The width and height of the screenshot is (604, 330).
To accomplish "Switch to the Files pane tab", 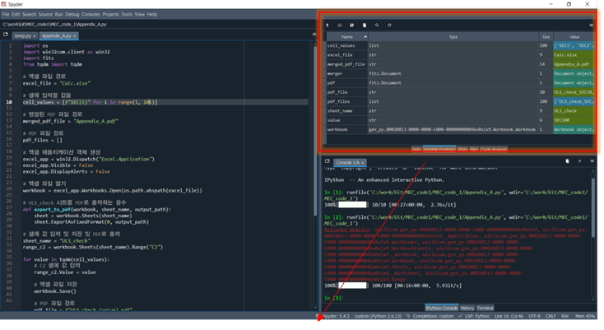I will [474, 149].
